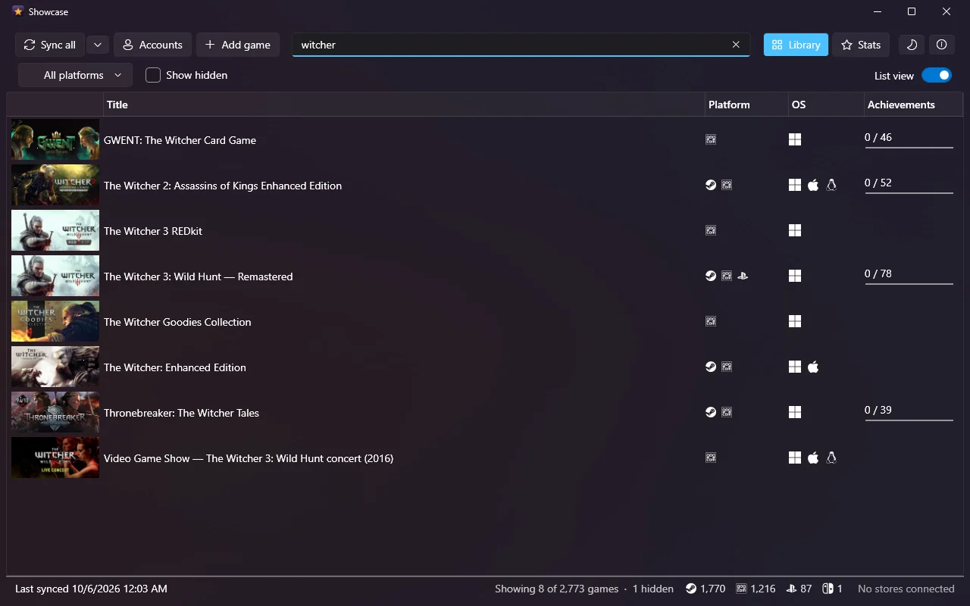
Task: Click PlayStation count icon in status bar
Action: click(791, 589)
